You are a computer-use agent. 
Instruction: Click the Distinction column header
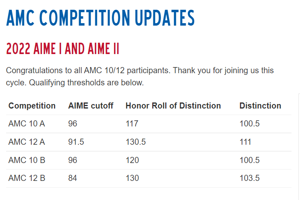coord(260,106)
